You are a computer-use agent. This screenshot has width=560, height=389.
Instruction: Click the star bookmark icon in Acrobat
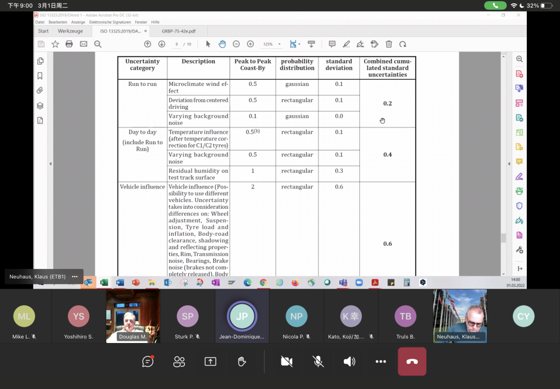click(x=55, y=44)
